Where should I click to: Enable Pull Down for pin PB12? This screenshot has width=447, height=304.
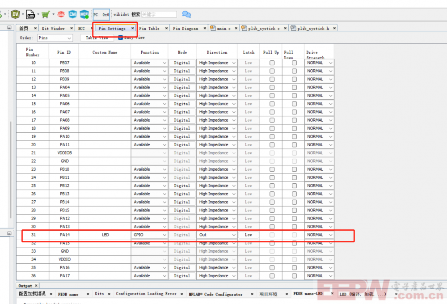pyautogui.click(x=294, y=186)
